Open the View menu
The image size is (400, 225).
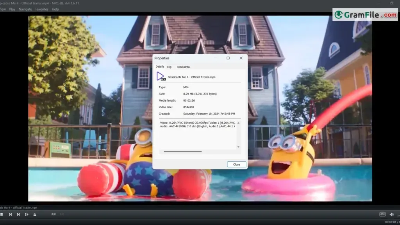tap(3, 9)
